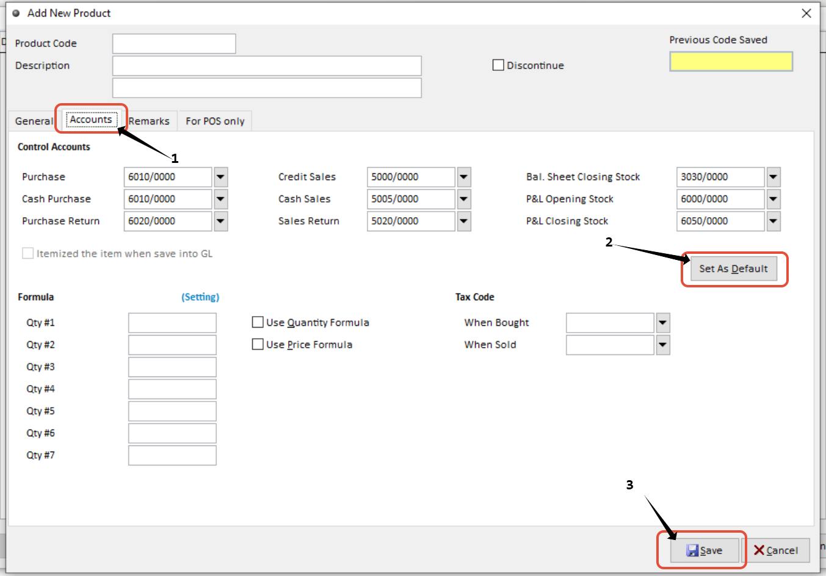
Task: Open the For POS only tab
Action: 215,121
